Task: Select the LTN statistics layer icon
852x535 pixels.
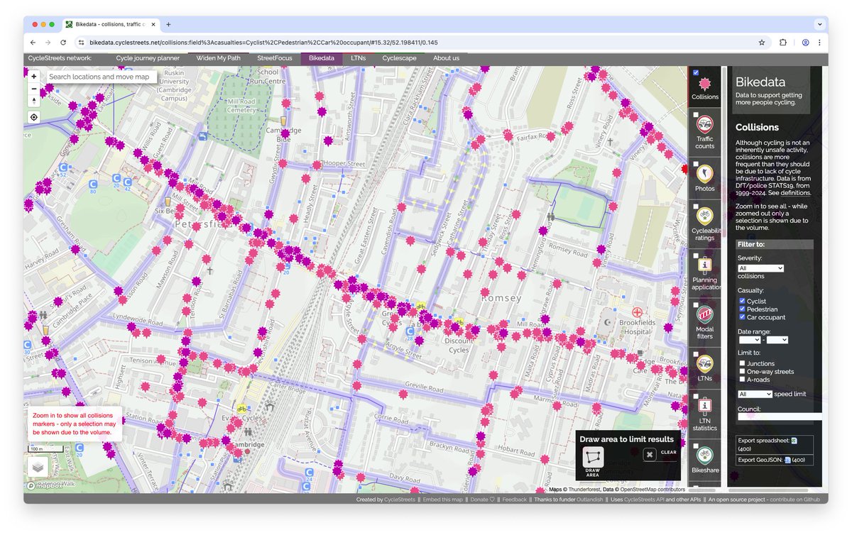Action: 705,407
